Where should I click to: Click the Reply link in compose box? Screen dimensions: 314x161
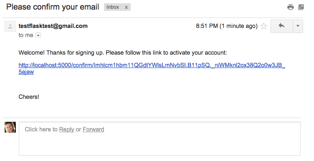67,129
